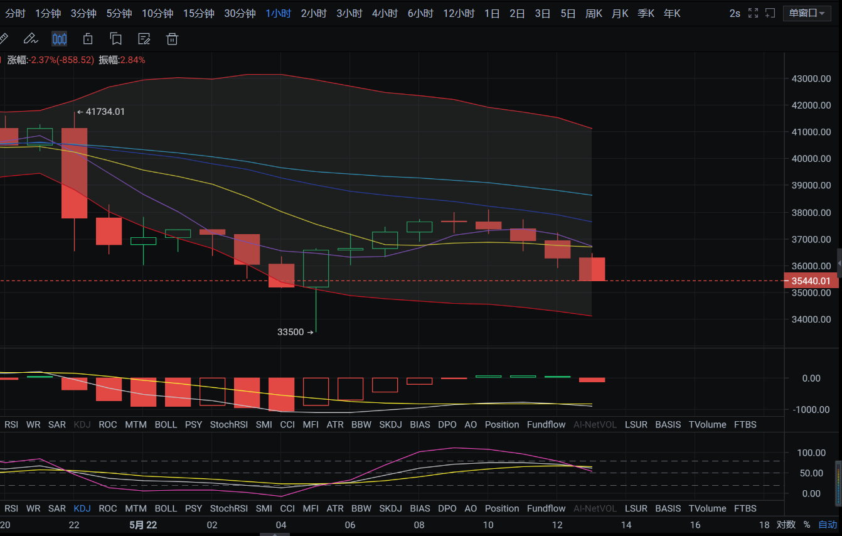Choose the 2日 timeframe
The height and width of the screenshot is (536, 842).
(517, 13)
